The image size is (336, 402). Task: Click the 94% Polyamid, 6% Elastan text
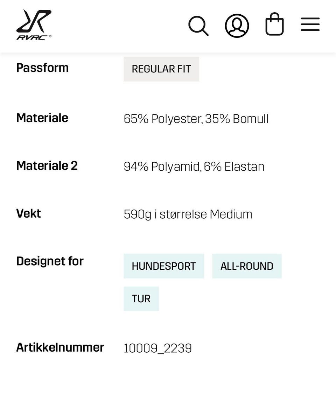[194, 167]
